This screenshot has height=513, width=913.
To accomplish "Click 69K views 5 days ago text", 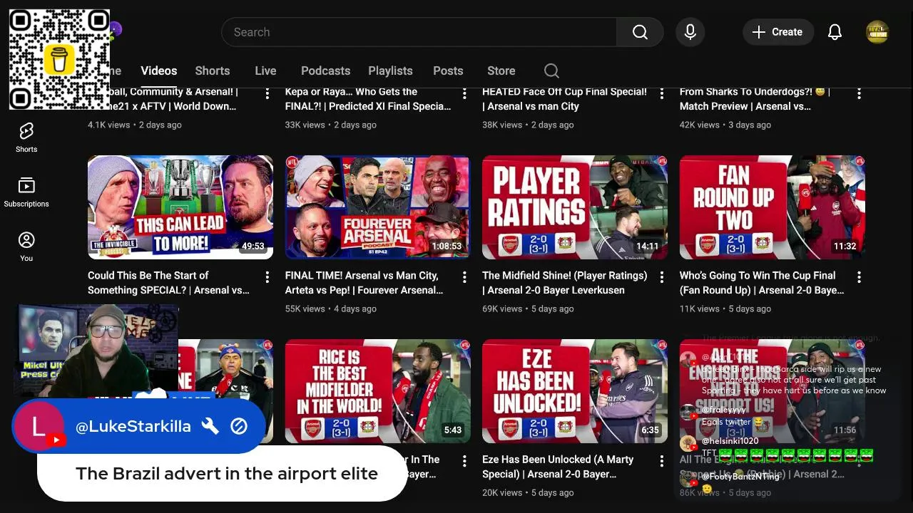I will pos(528,309).
